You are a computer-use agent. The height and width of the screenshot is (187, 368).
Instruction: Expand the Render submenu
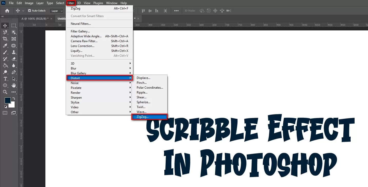(x=100, y=92)
